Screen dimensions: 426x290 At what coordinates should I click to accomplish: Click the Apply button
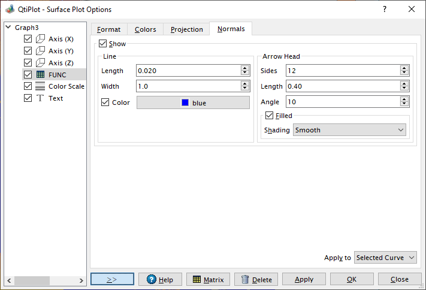(304, 279)
